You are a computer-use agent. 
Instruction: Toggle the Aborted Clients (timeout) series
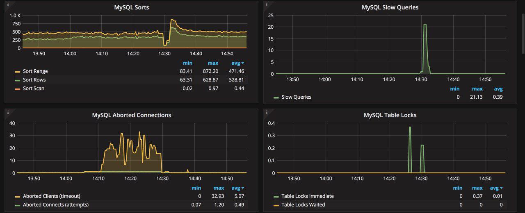point(51,196)
